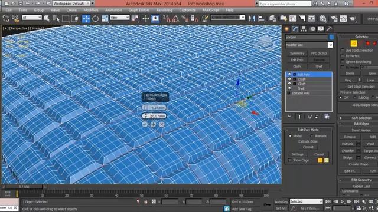Image resolution: width=378 pixels, height=212 pixels.
Task: Enable the Use Stack Selection checkbox
Action: pos(343,50)
